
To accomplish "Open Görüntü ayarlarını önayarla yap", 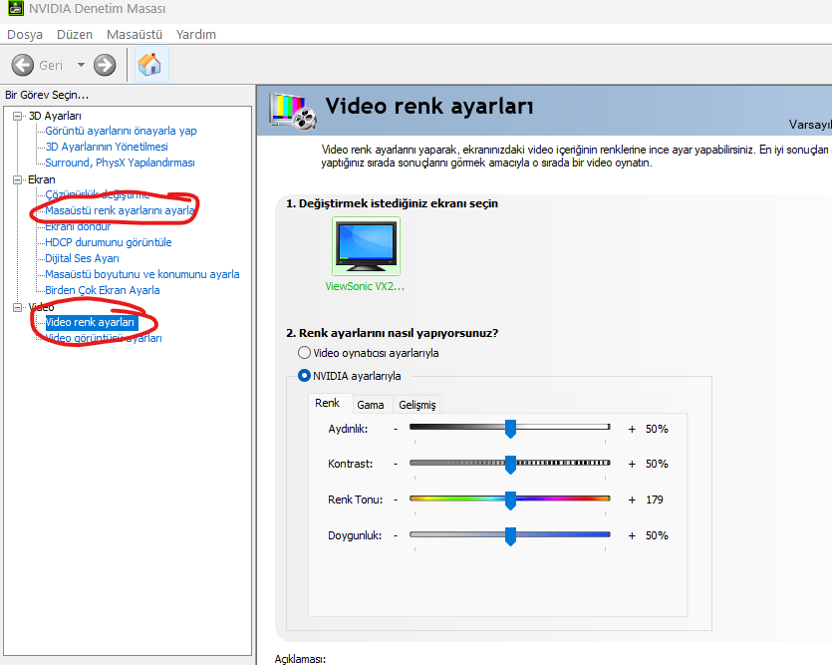I will tap(121, 131).
